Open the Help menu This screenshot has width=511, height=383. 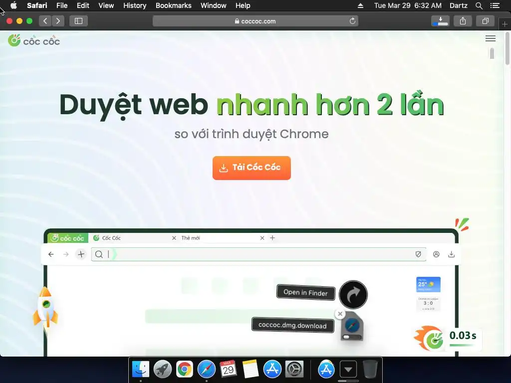(243, 5)
